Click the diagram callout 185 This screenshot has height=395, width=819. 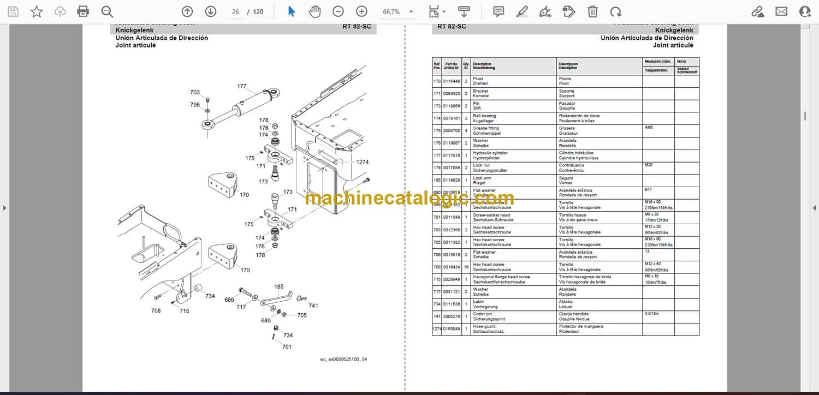pyautogui.click(x=279, y=286)
